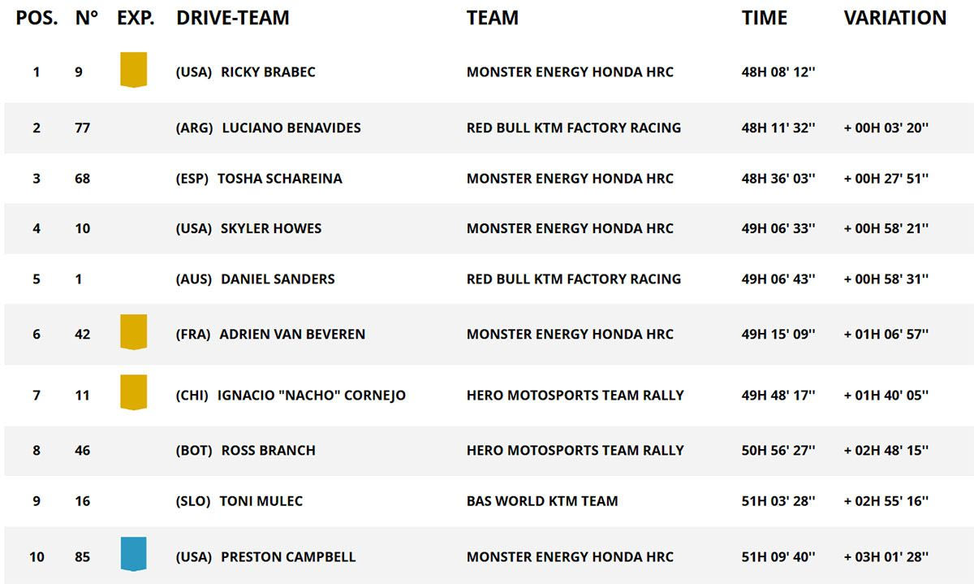Viewport: 974px width, 584px height.
Task: Select Daniel Sanders in the standings
Action: (x=278, y=279)
